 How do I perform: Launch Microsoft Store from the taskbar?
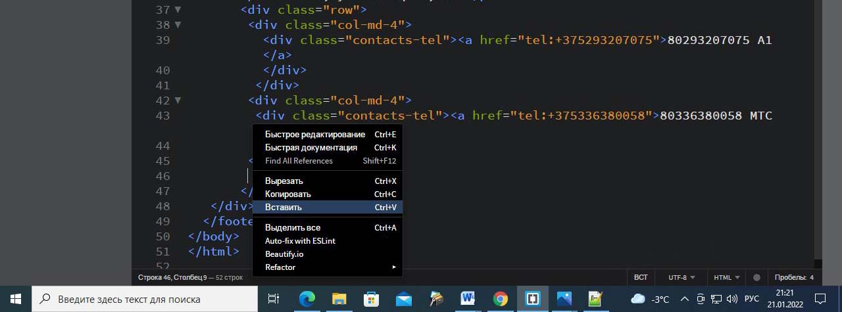[x=372, y=299]
